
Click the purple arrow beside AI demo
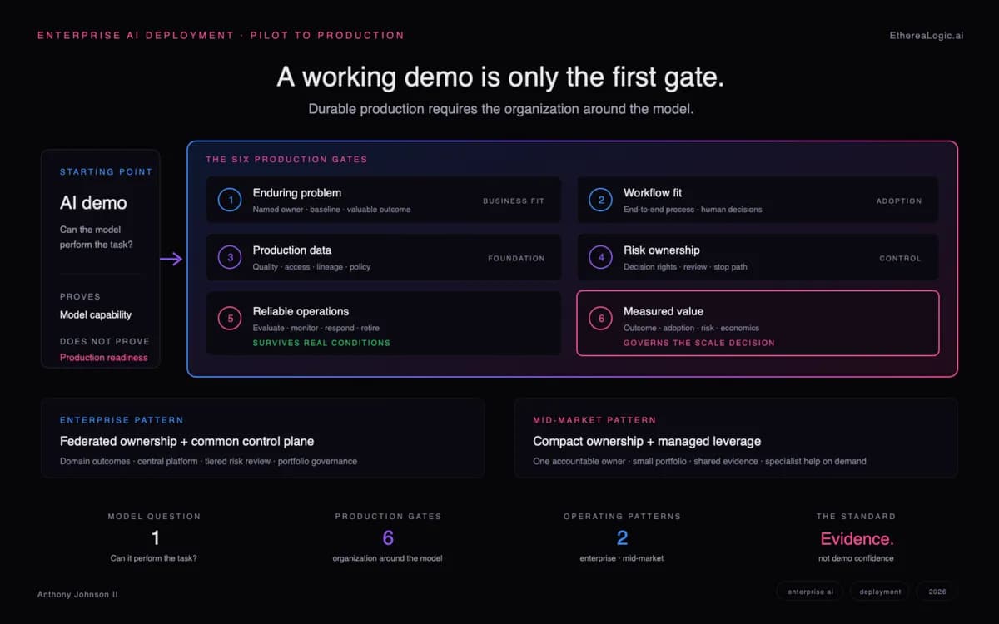pyautogui.click(x=171, y=260)
